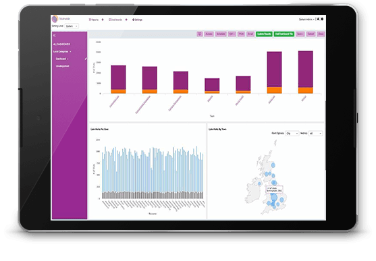Screen dimensions: 376x261
Task: Click the Totalmobile logo icon
Action: point(55,19)
